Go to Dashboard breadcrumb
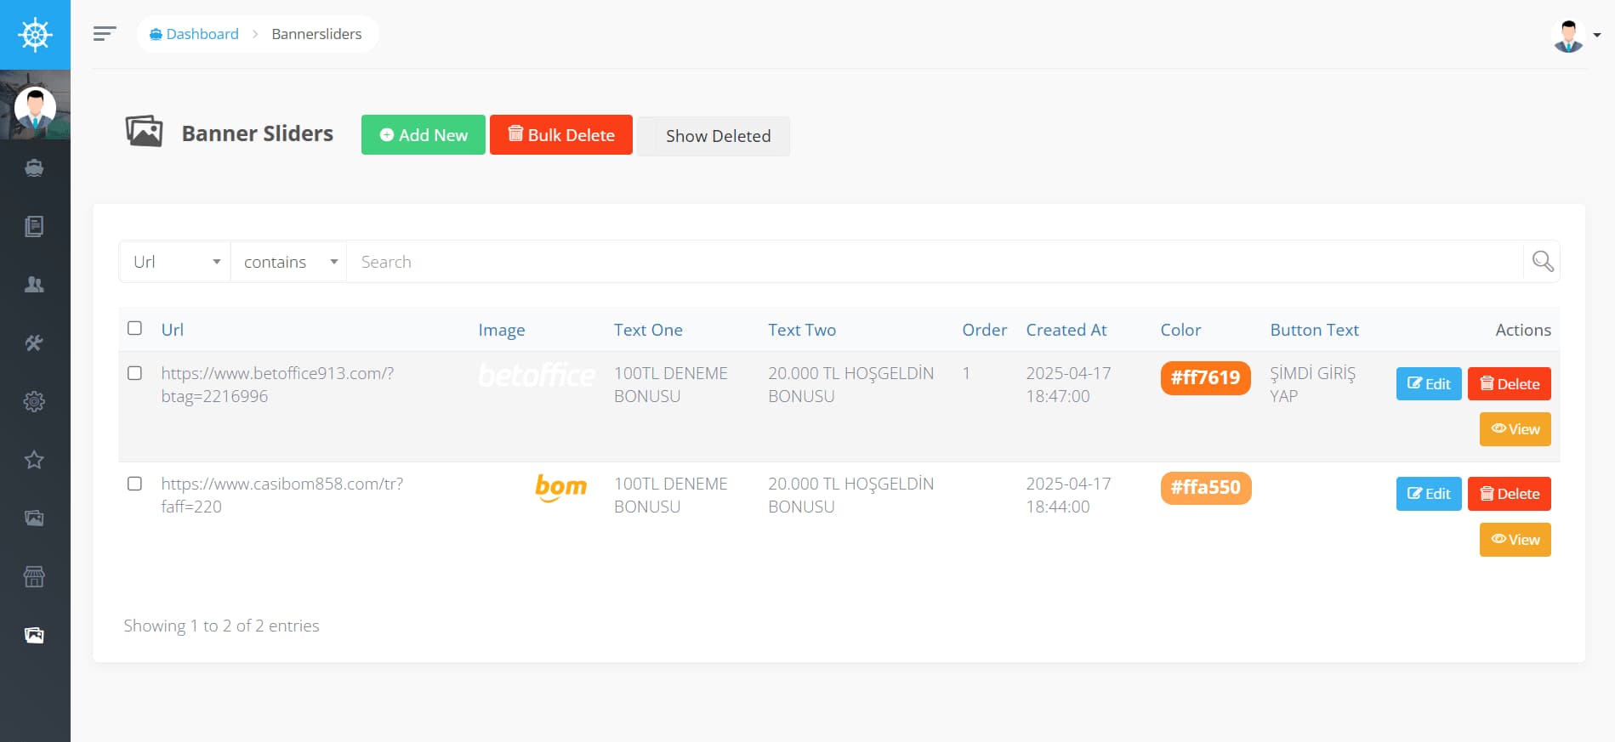This screenshot has height=742, width=1615. (x=194, y=34)
